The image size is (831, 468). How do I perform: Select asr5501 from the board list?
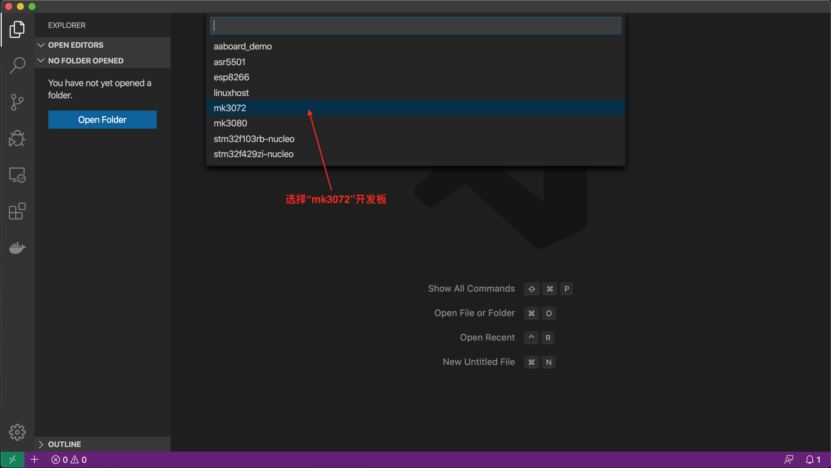tap(415, 62)
